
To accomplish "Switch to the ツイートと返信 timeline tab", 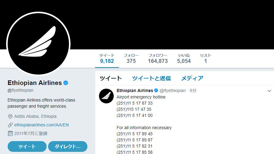I will point(151,78).
